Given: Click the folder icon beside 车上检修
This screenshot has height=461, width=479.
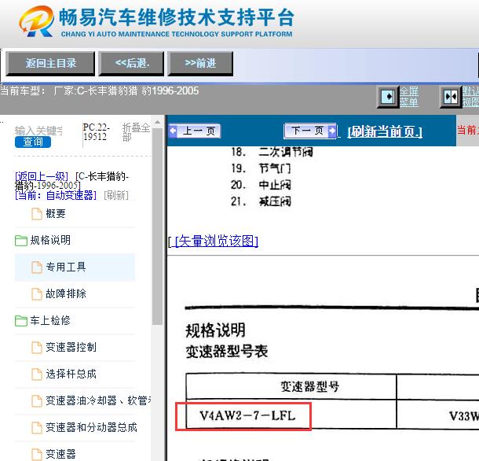Looking at the screenshot, I should [x=21, y=321].
